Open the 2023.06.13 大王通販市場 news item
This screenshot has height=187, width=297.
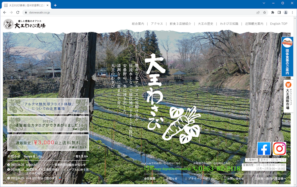[48, 171]
